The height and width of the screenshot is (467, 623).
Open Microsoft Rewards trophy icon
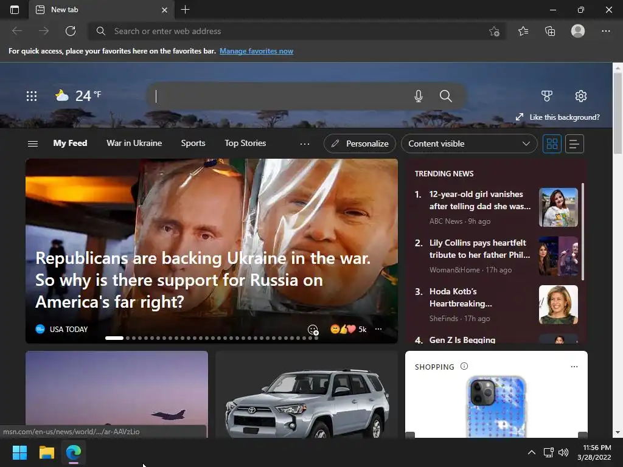[x=547, y=95]
